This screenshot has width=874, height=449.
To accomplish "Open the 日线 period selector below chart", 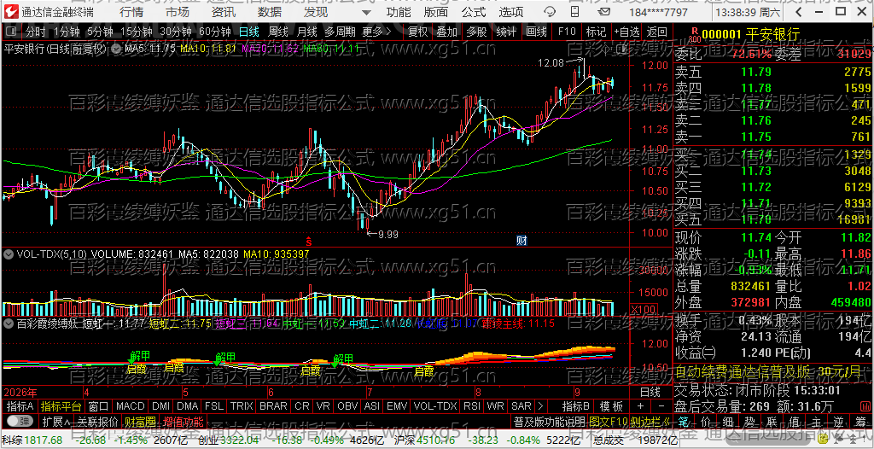I will (650, 392).
